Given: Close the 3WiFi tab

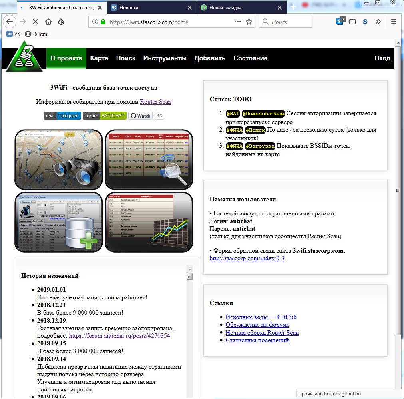Looking at the screenshot, I should (x=100, y=8).
